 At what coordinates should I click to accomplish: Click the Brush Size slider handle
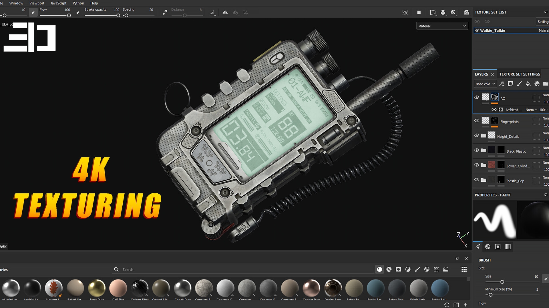[x=502, y=282]
